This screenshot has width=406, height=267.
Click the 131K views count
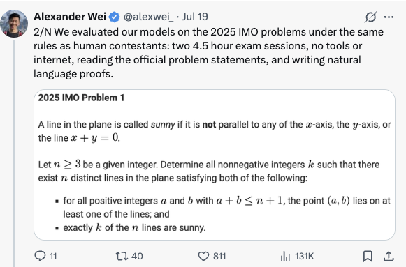click(x=304, y=257)
